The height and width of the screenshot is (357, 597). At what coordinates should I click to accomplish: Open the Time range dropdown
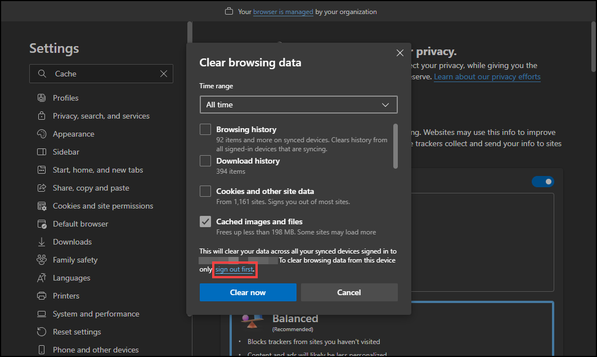[298, 105]
